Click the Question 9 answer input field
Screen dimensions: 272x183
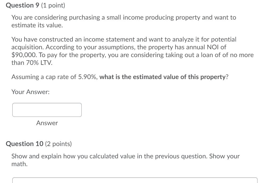(x=47, y=110)
